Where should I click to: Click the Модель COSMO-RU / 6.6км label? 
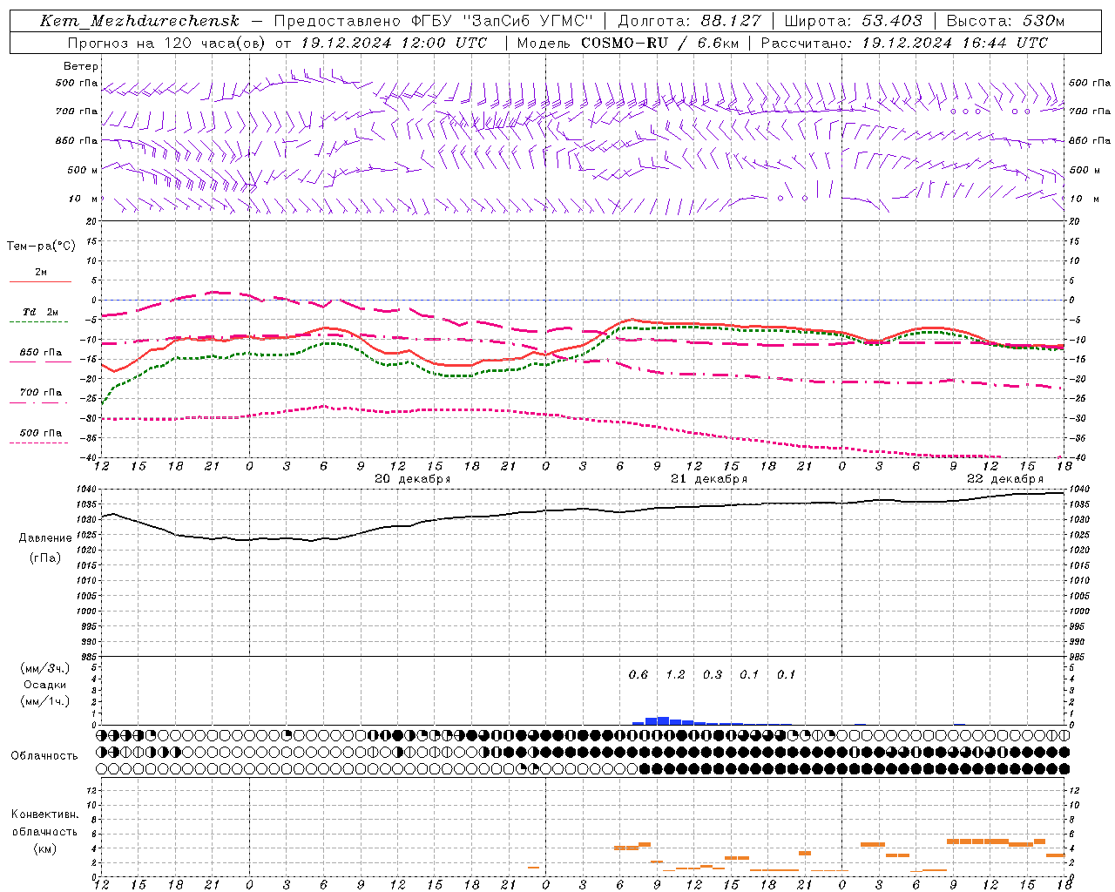click(627, 43)
